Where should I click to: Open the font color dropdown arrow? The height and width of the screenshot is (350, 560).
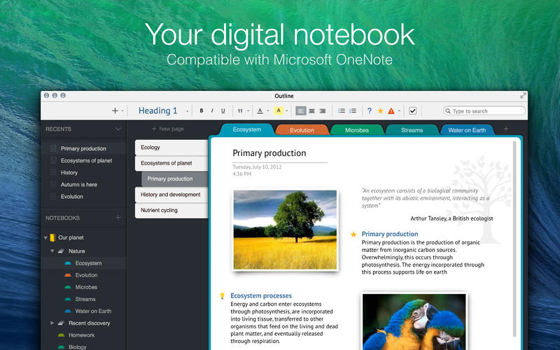(268, 111)
